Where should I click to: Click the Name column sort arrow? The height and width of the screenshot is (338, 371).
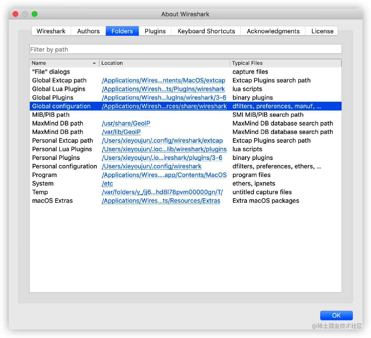pos(94,63)
